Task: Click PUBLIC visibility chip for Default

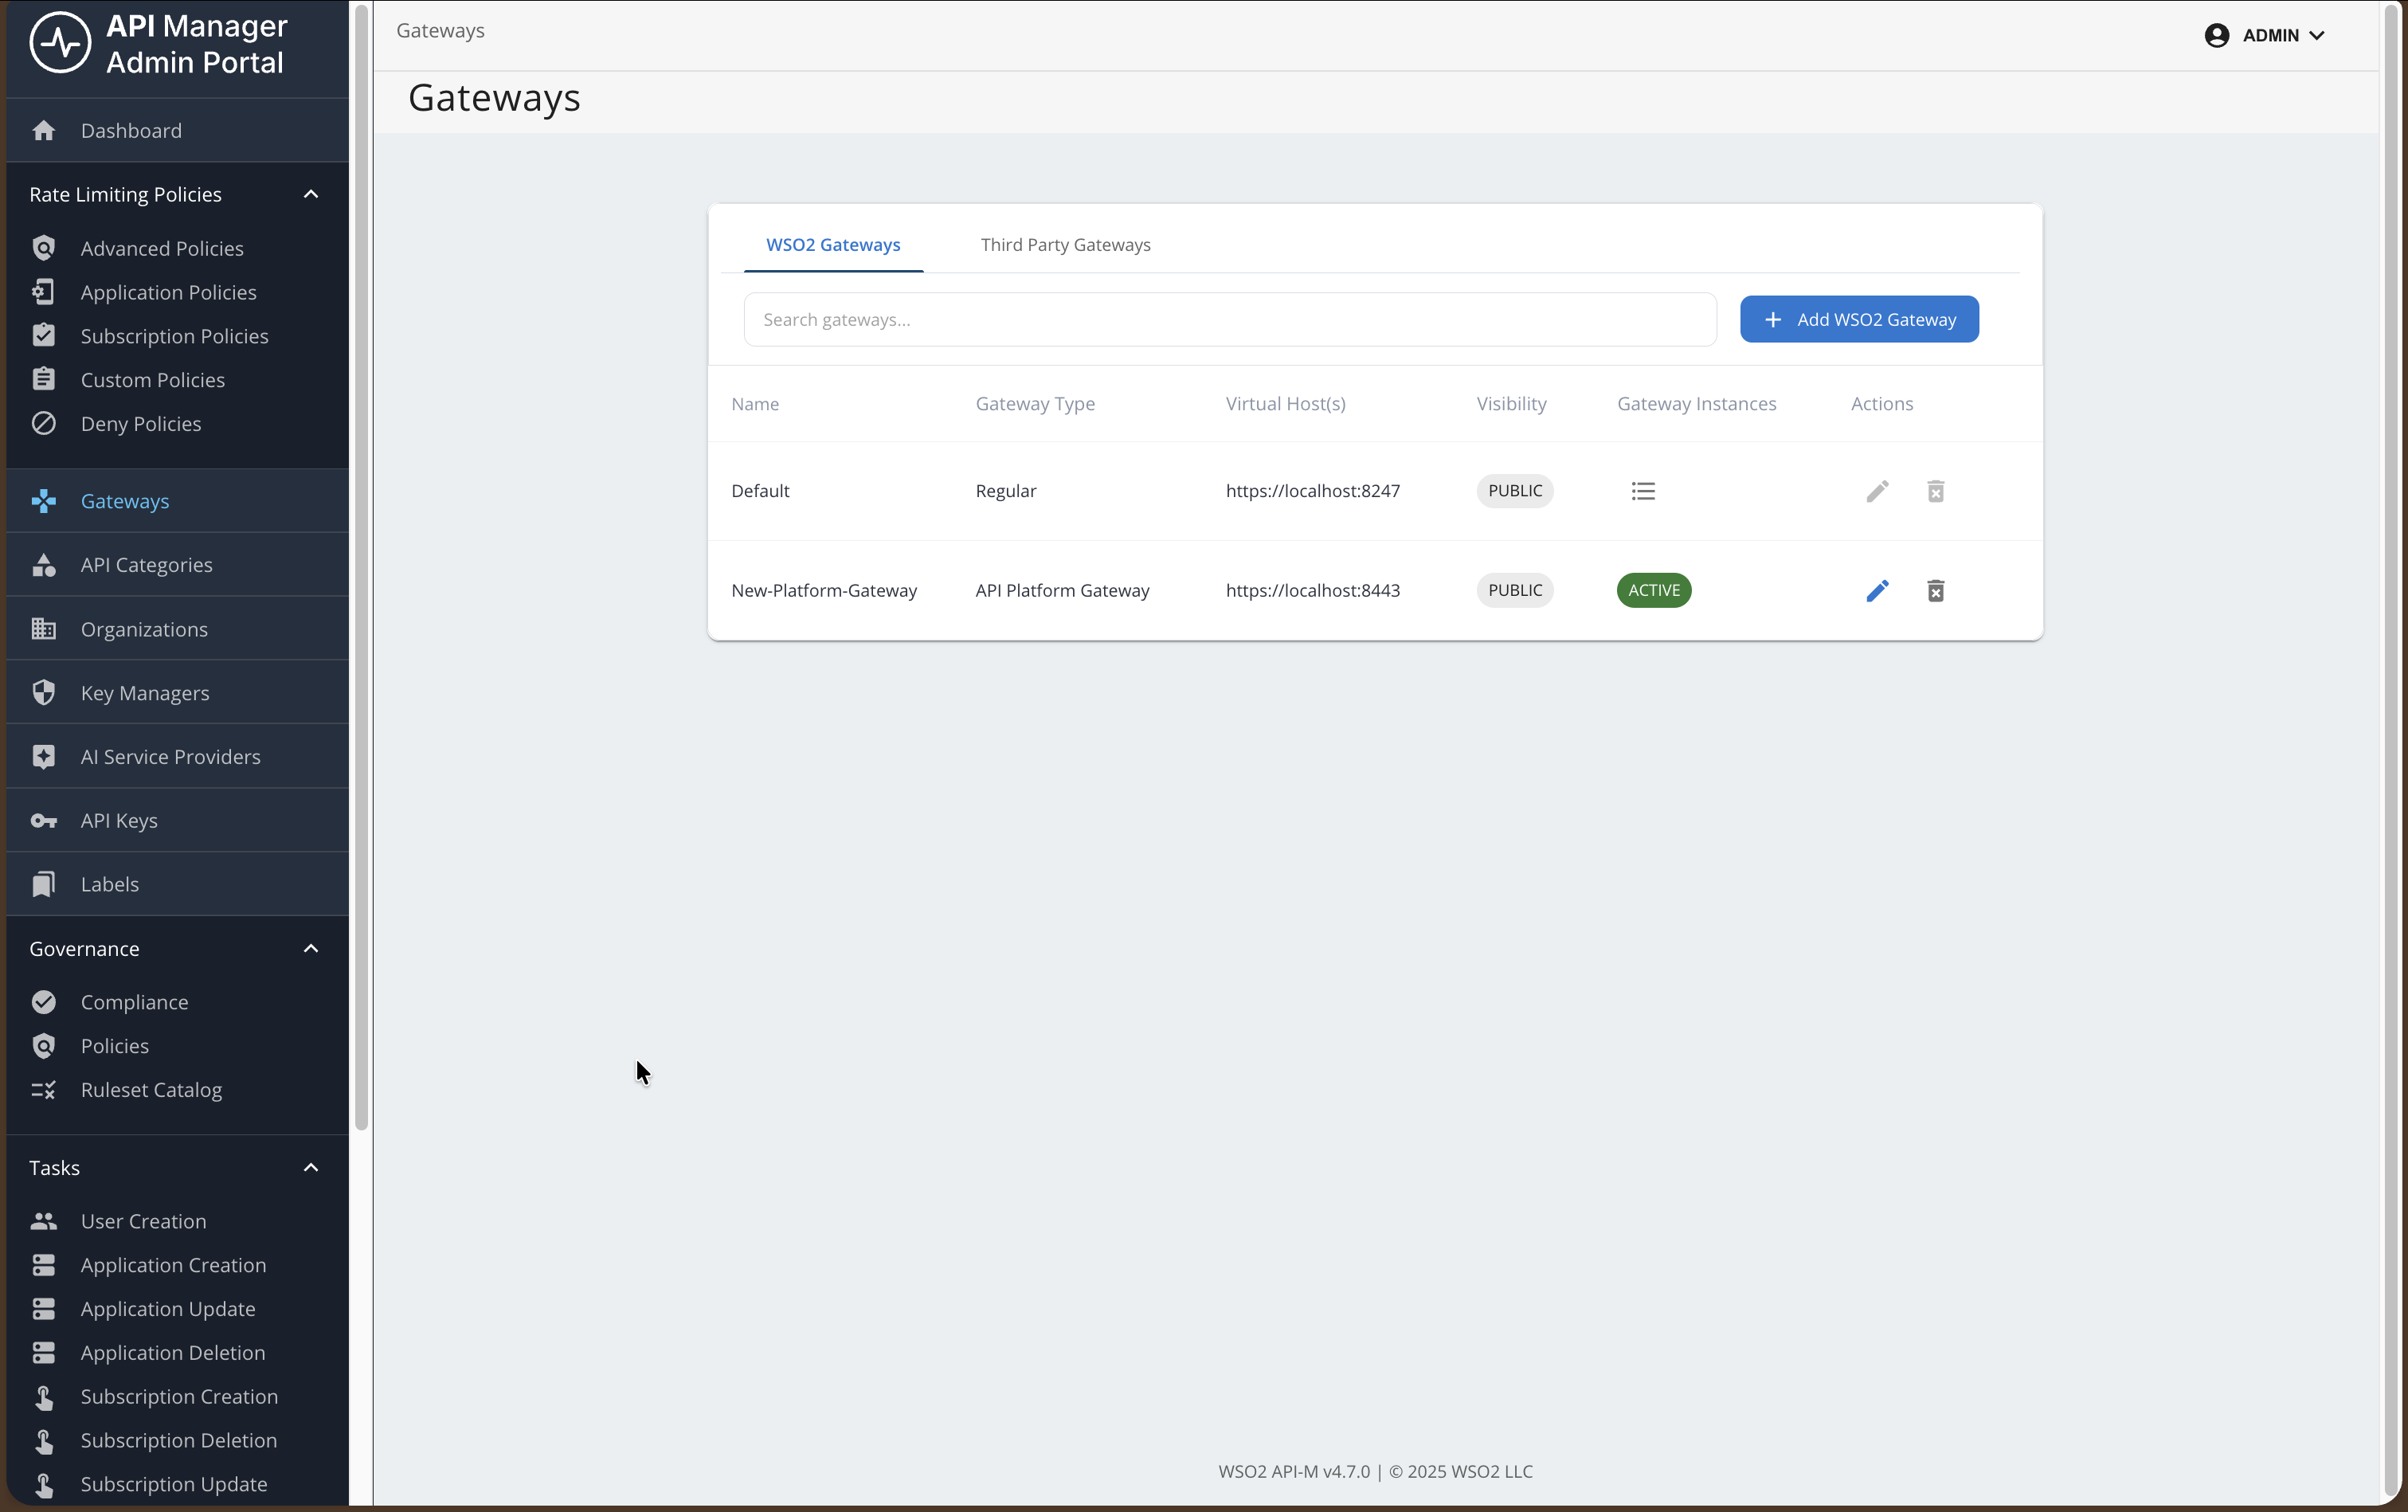Action: pos(1514,491)
